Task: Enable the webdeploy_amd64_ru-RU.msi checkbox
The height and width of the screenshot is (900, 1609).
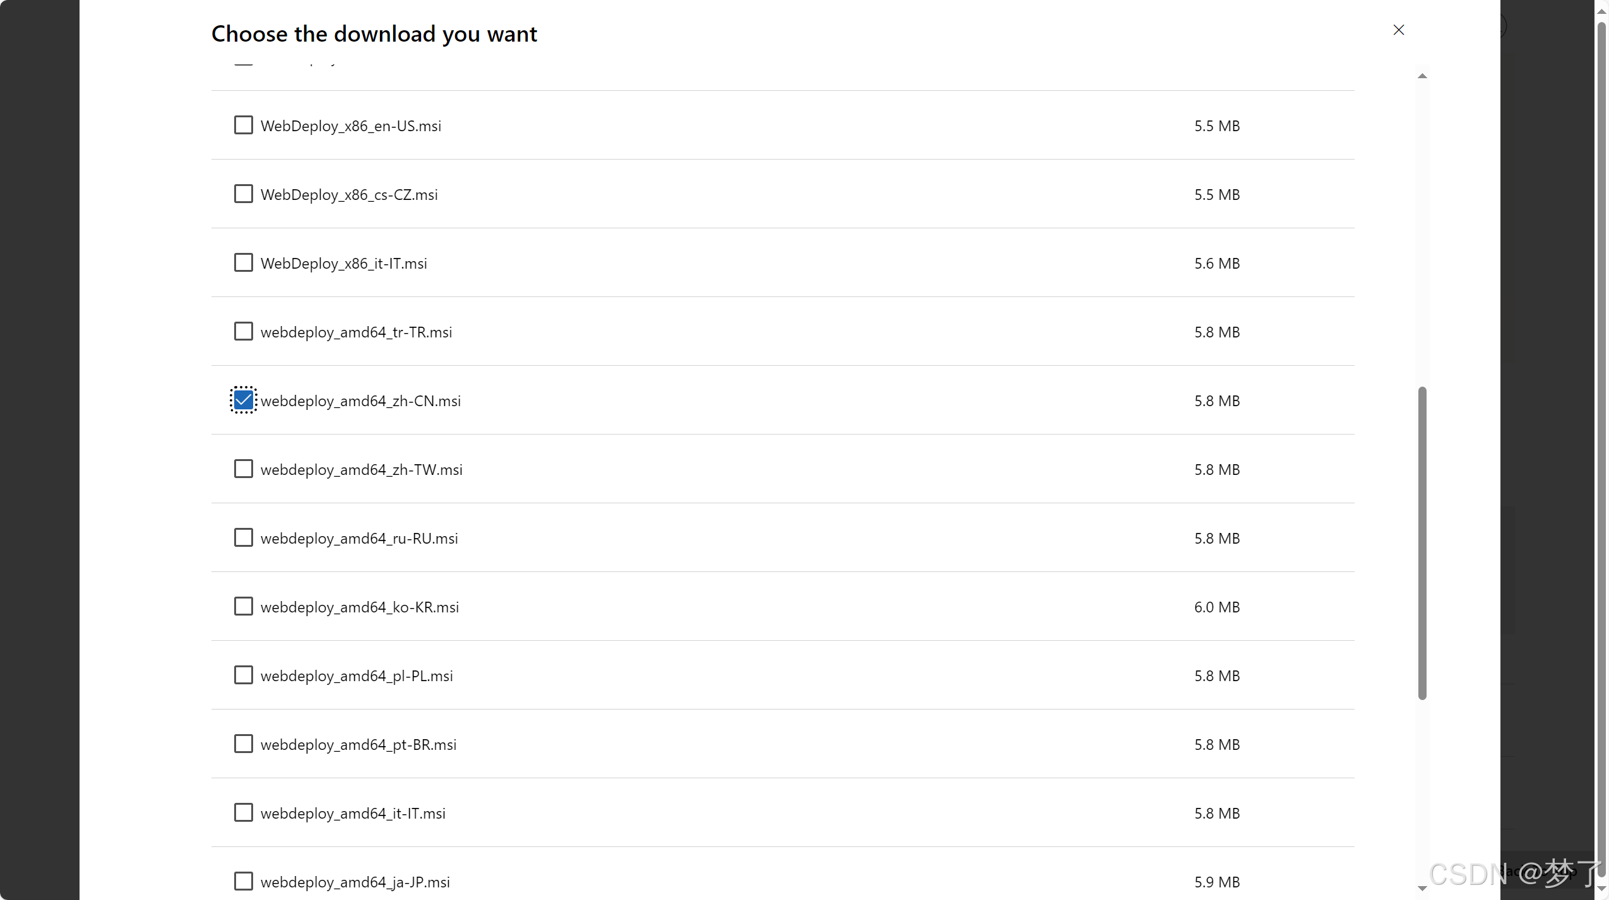Action: 243,537
